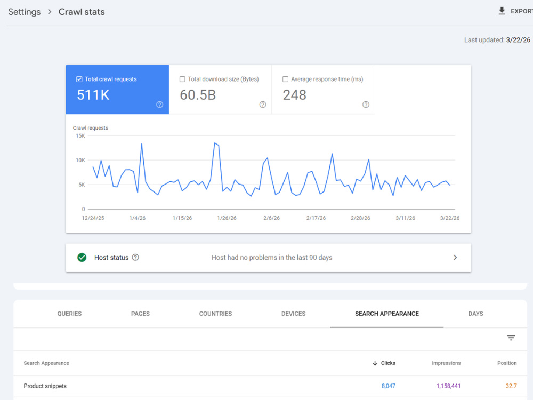This screenshot has width=533, height=400.
Task: Switch to the Devices tab
Action: point(293,314)
